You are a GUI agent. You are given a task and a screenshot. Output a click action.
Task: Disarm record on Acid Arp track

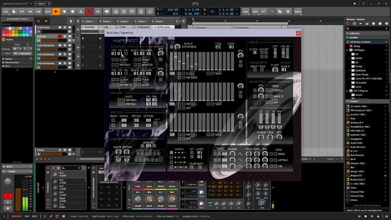[x=60, y=37]
